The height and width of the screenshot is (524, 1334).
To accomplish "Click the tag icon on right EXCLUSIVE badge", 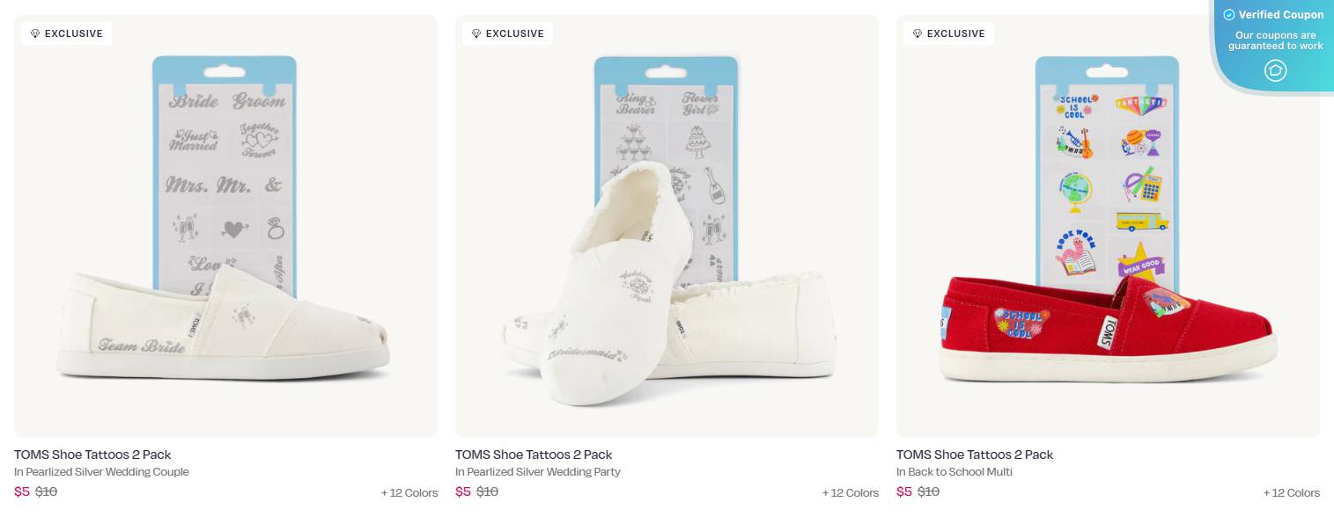I will point(918,33).
